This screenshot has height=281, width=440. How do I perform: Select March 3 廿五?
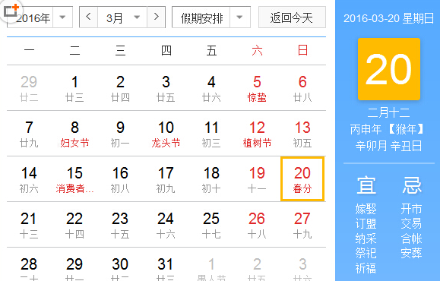(166, 88)
